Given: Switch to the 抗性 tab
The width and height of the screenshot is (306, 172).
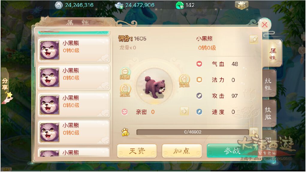Looking at the screenshot, I should [269, 84].
